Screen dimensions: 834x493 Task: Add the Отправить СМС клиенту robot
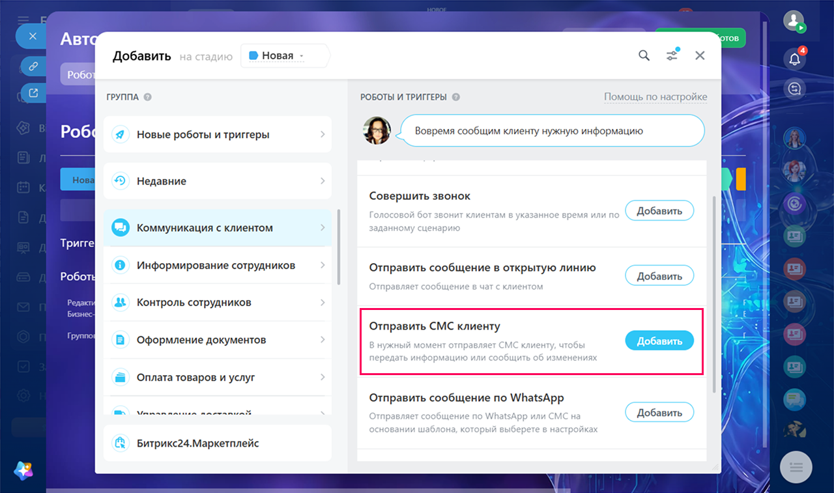point(659,341)
